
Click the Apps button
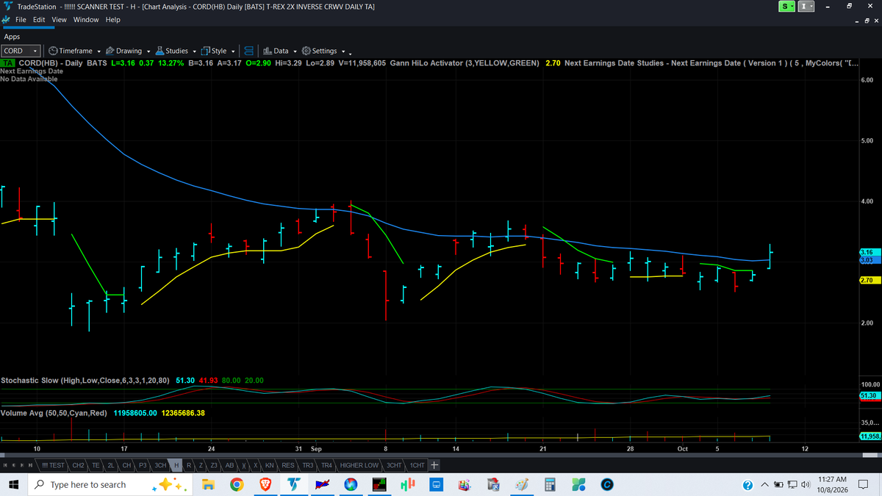12,36
